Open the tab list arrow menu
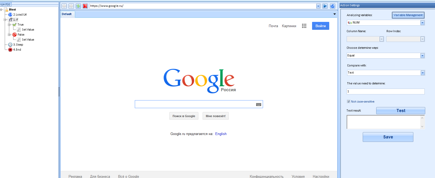 coord(334,14)
